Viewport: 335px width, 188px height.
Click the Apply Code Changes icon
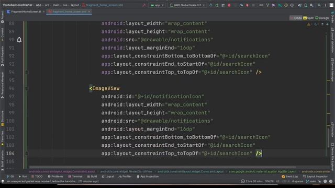tap(223, 5)
